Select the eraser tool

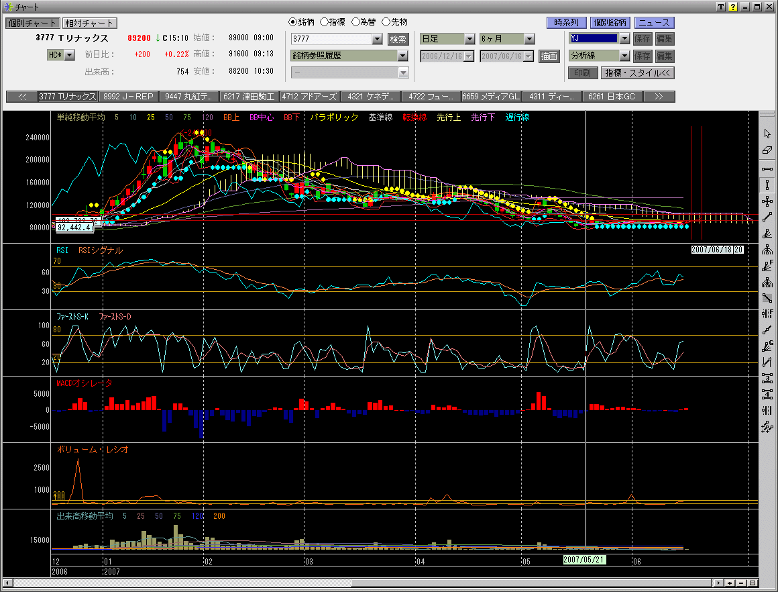[768, 150]
